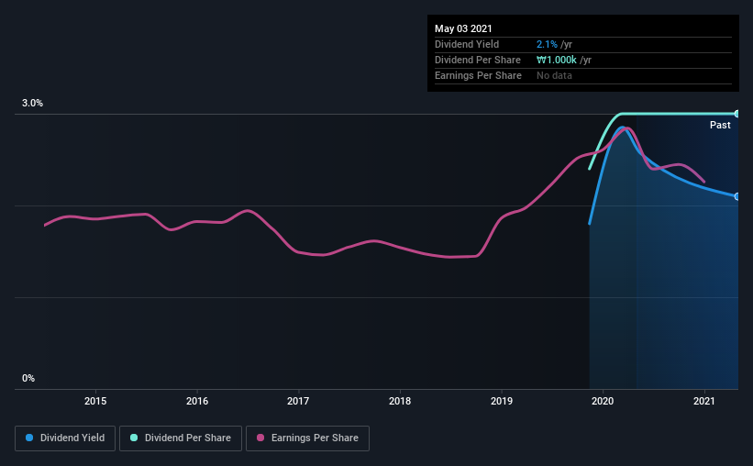Select the 2016 label on the x-axis
The width and height of the screenshot is (753, 466).
coord(196,401)
